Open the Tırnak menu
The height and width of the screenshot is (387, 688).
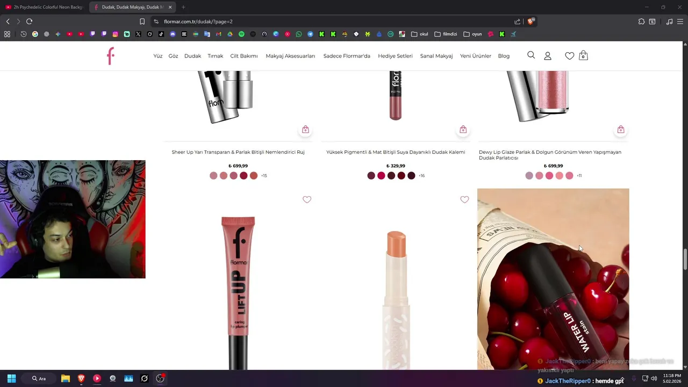(x=215, y=56)
